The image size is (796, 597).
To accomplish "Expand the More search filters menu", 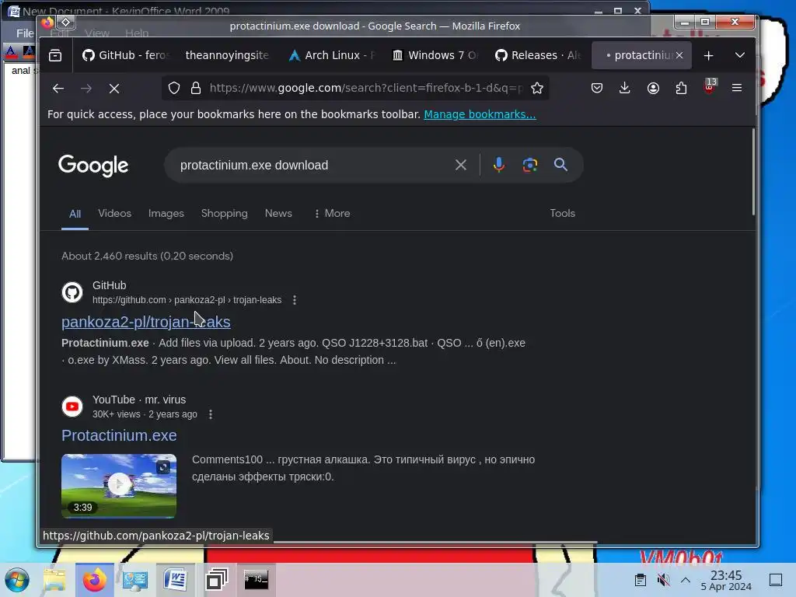I will (x=332, y=214).
